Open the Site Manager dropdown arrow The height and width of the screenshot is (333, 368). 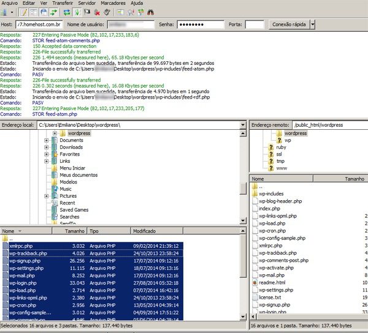pyautogui.click(x=12, y=12)
